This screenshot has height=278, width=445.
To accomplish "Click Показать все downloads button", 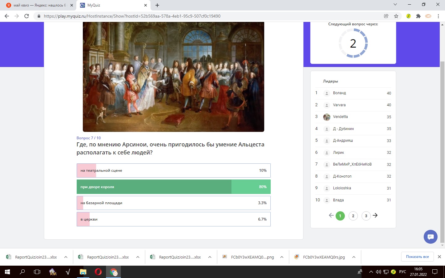I will click(417, 257).
